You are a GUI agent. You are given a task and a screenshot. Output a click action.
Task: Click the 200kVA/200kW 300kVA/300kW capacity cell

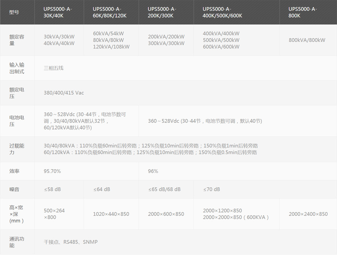click(x=166, y=40)
